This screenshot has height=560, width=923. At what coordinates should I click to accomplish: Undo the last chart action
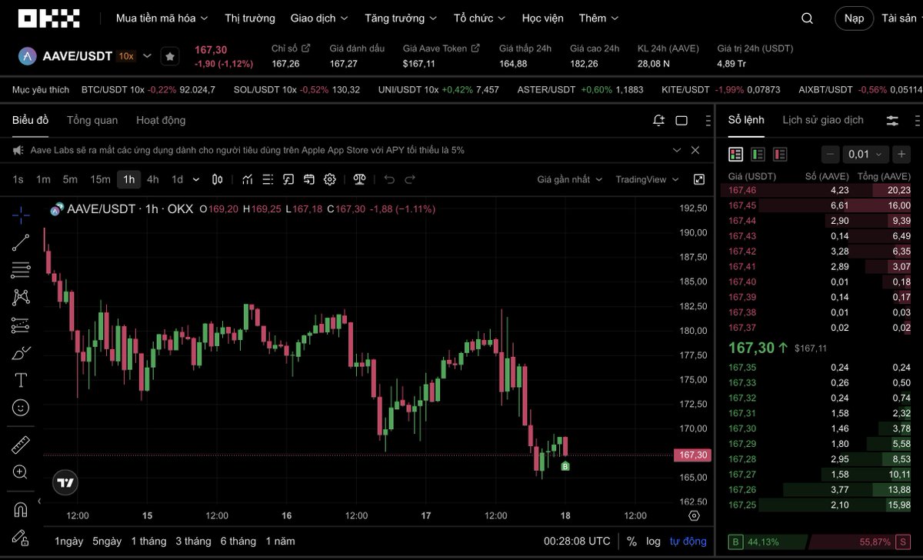pyautogui.click(x=389, y=179)
